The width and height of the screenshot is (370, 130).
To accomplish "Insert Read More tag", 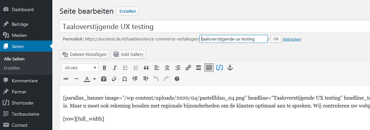I will pos(199,68).
